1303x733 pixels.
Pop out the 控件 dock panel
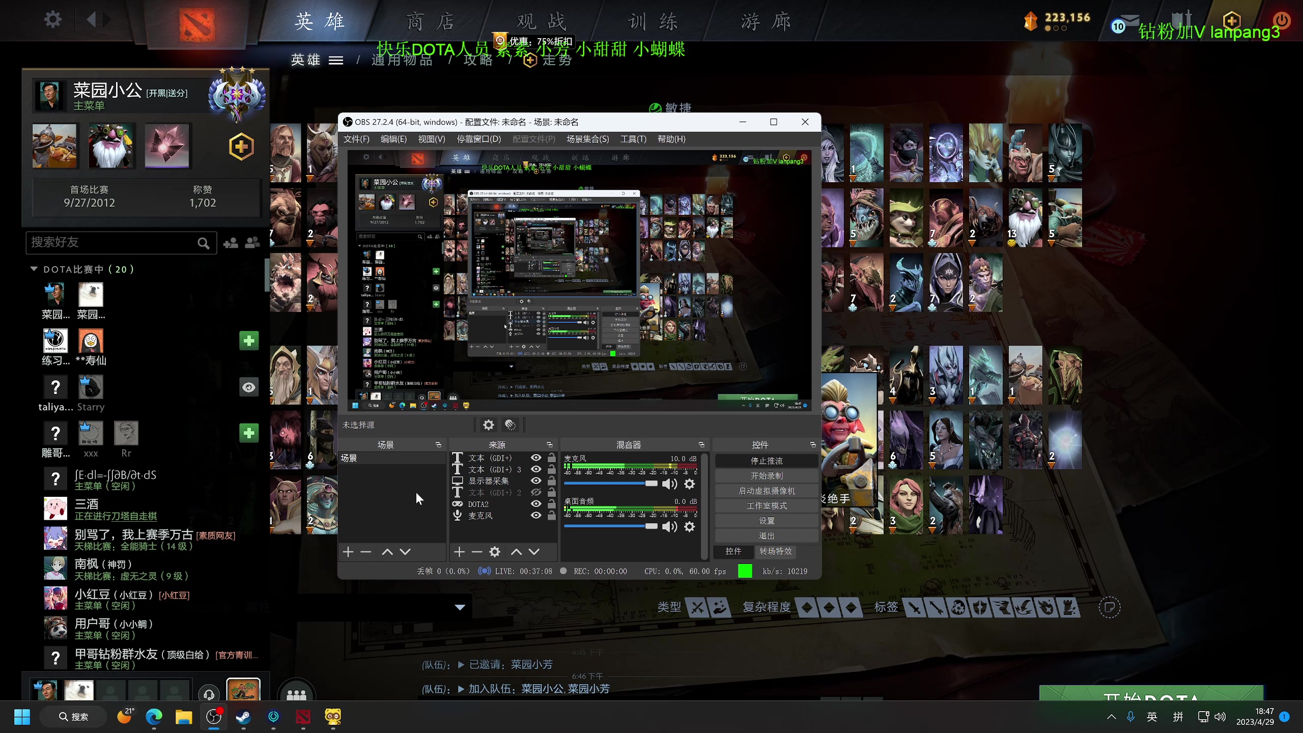813,444
